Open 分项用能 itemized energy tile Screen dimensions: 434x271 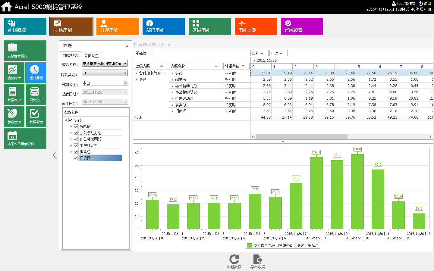pos(118,26)
